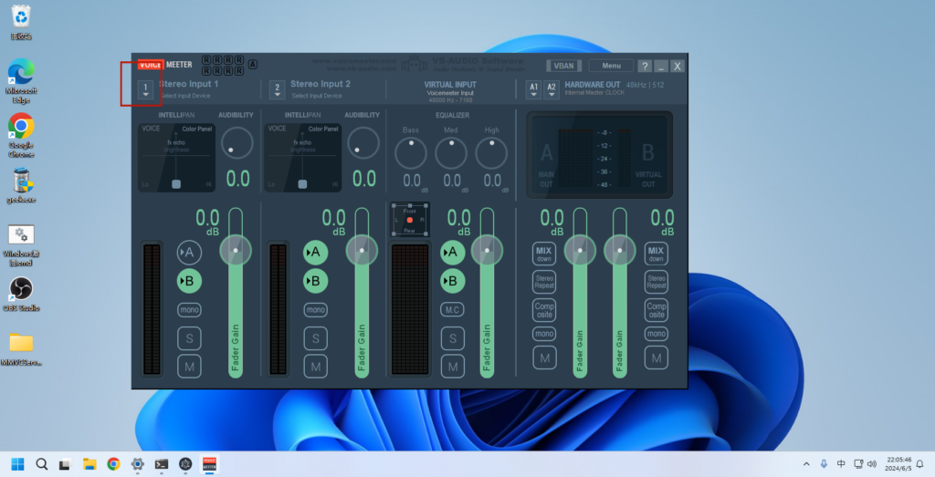This screenshot has height=477, width=935.
Task: Open taskbar Search
Action: point(42,464)
